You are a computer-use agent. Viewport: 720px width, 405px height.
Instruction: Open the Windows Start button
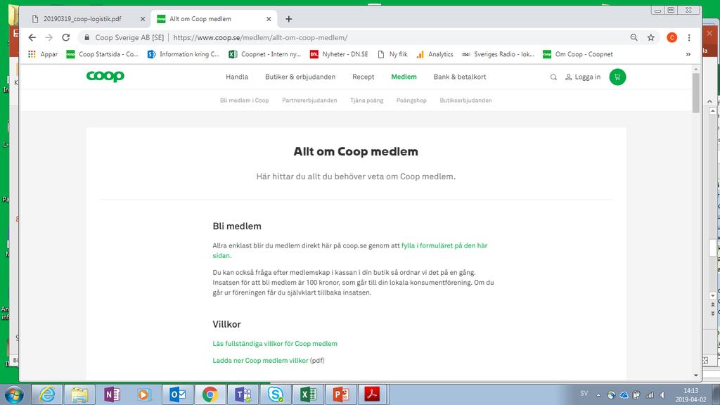pos(14,394)
